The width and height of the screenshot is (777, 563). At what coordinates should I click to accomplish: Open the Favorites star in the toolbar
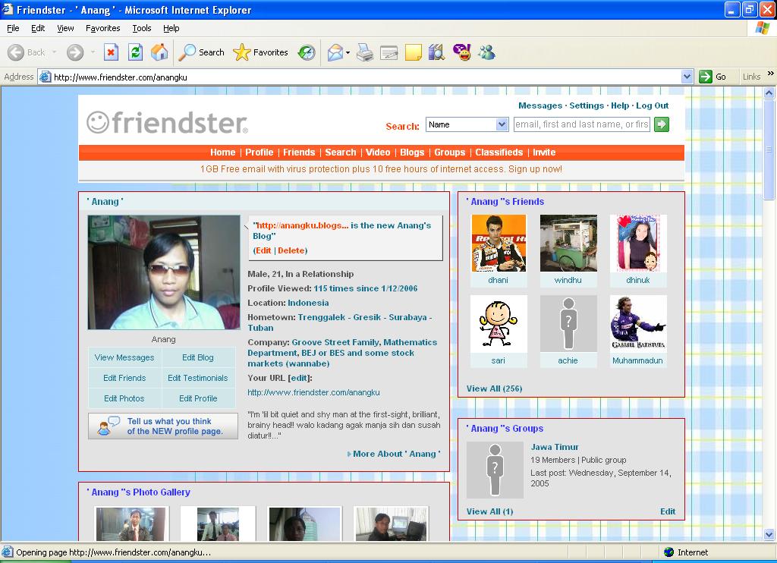(242, 52)
